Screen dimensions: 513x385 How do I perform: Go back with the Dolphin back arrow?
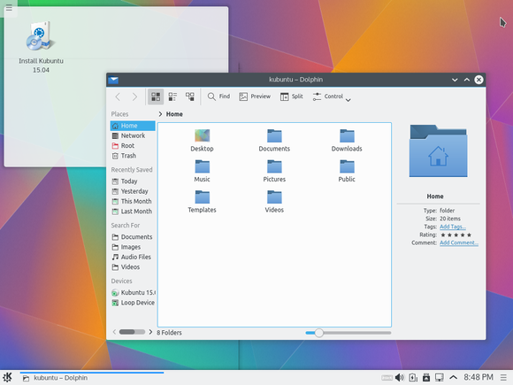(x=119, y=96)
